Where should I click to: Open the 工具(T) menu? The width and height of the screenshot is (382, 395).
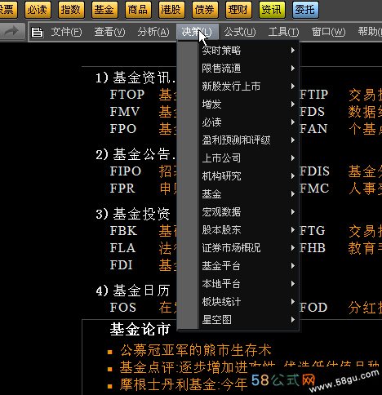pyautogui.click(x=283, y=32)
